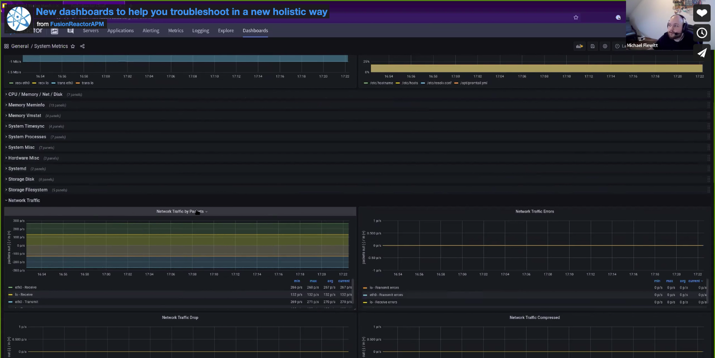Click the Network Traffic Compressed panel title

pyautogui.click(x=535, y=317)
